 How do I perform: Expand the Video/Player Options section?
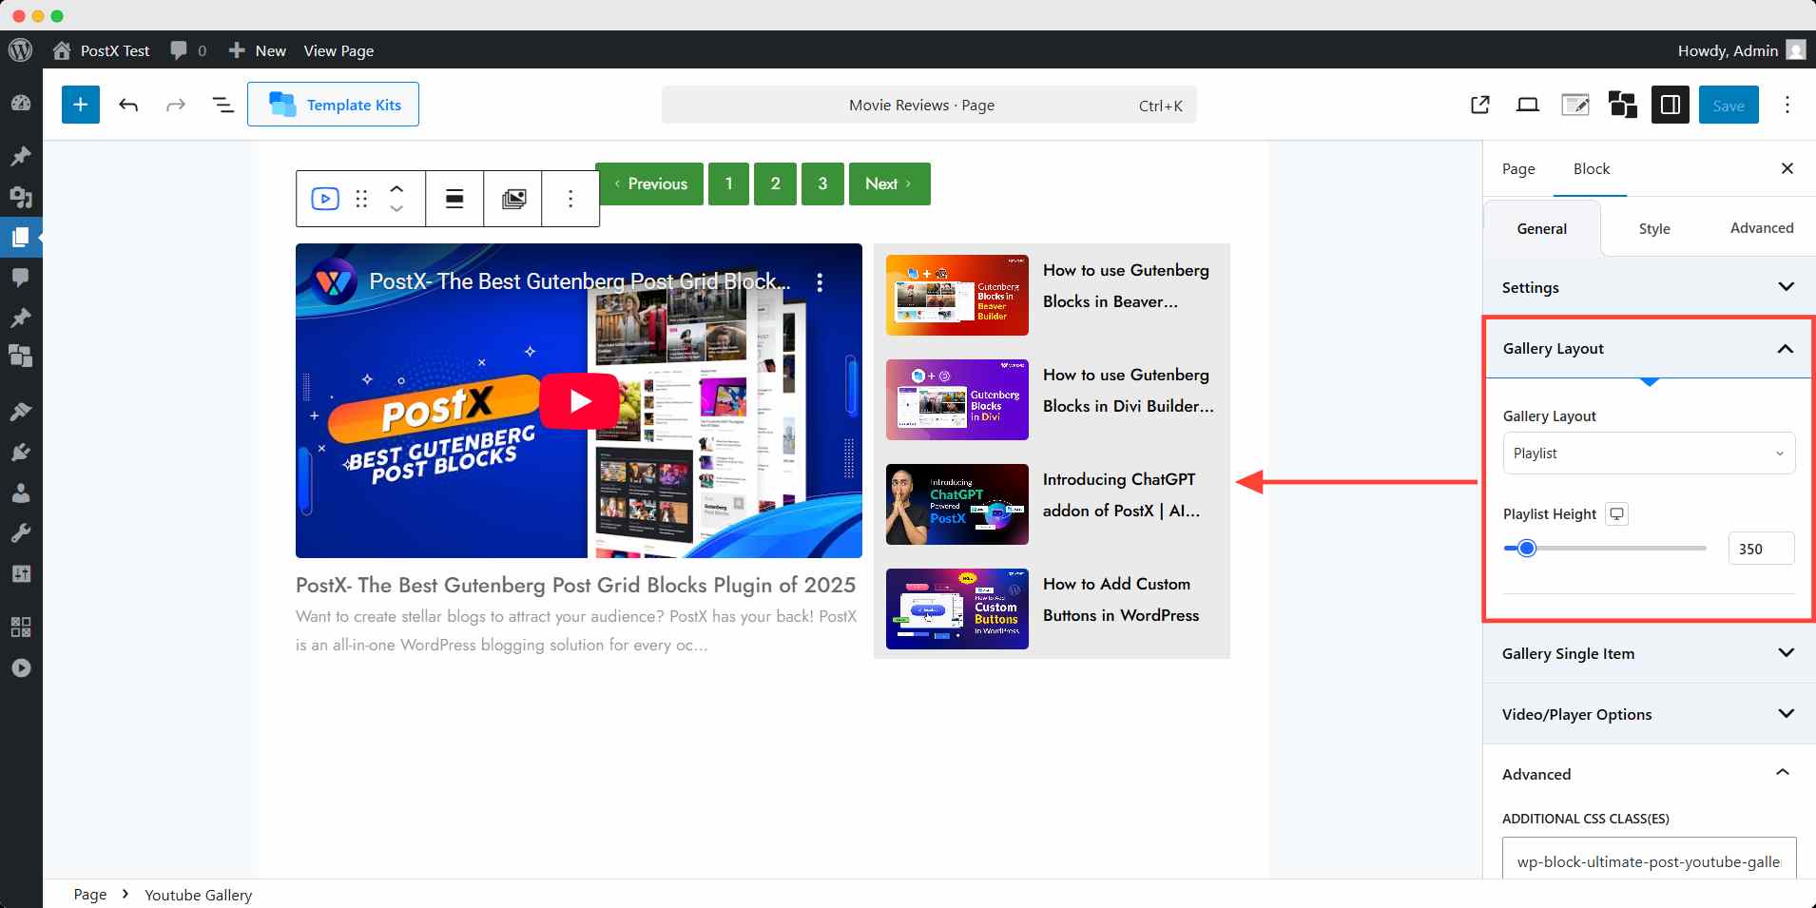[x=1649, y=714]
